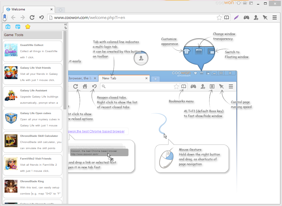Open the main hamburger menu
Image resolution: width=282 pixels, height=206 pixels.
click(x=275, y=18)
